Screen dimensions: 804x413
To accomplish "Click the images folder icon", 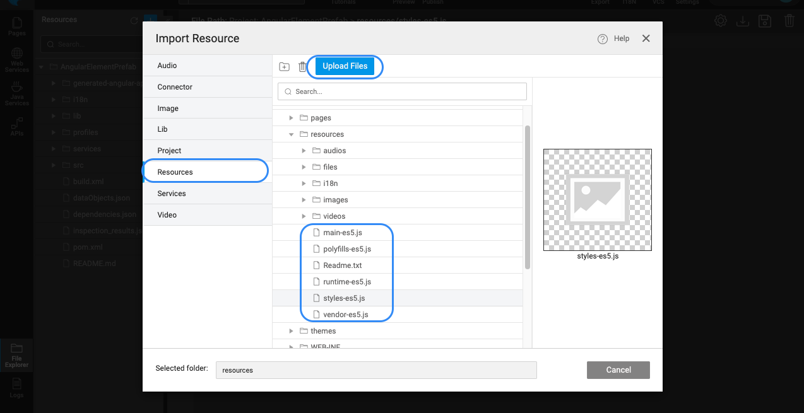I will pyautogui.click(x=316, y=200).
